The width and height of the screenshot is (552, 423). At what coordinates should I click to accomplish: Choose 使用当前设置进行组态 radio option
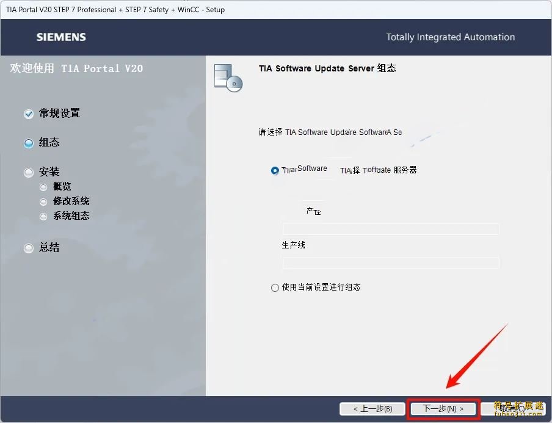pyautogui.click(x=275, y=287)
